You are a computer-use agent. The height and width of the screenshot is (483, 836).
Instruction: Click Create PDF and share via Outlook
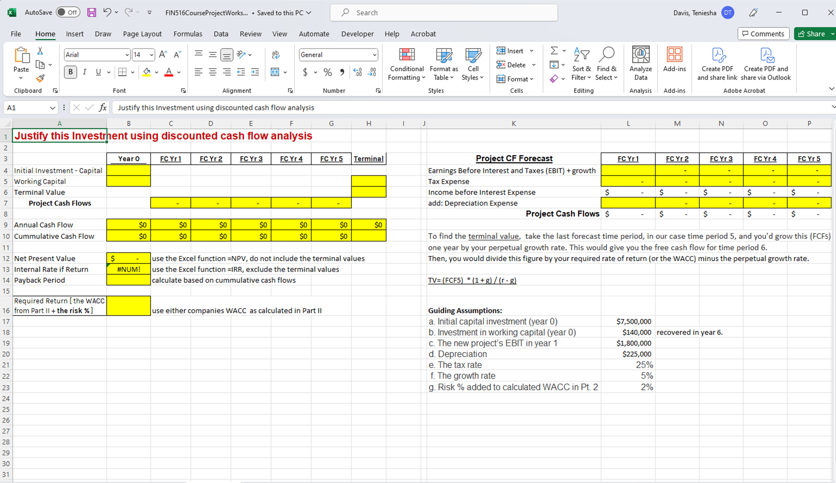(766, 64)
